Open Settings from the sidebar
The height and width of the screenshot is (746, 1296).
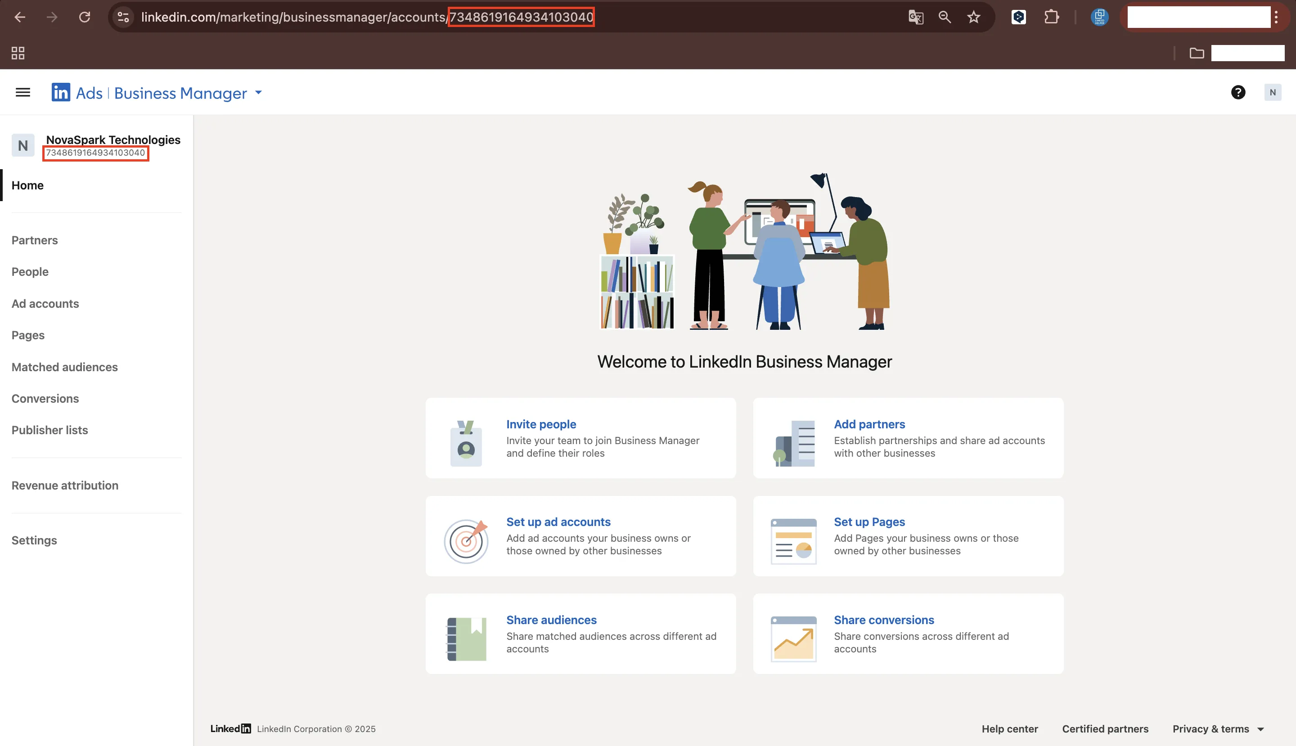coord(34,540)
